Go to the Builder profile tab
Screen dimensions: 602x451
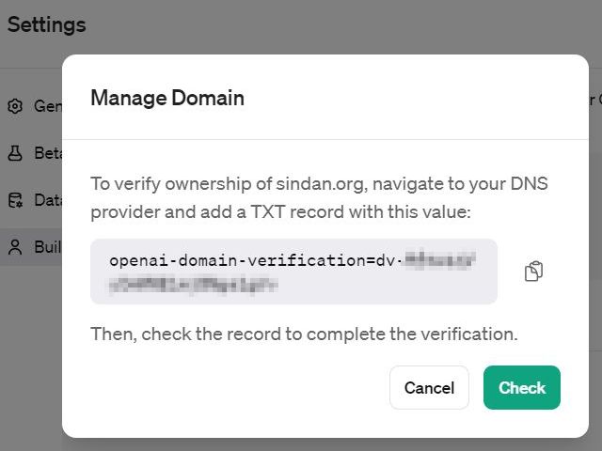35,247
